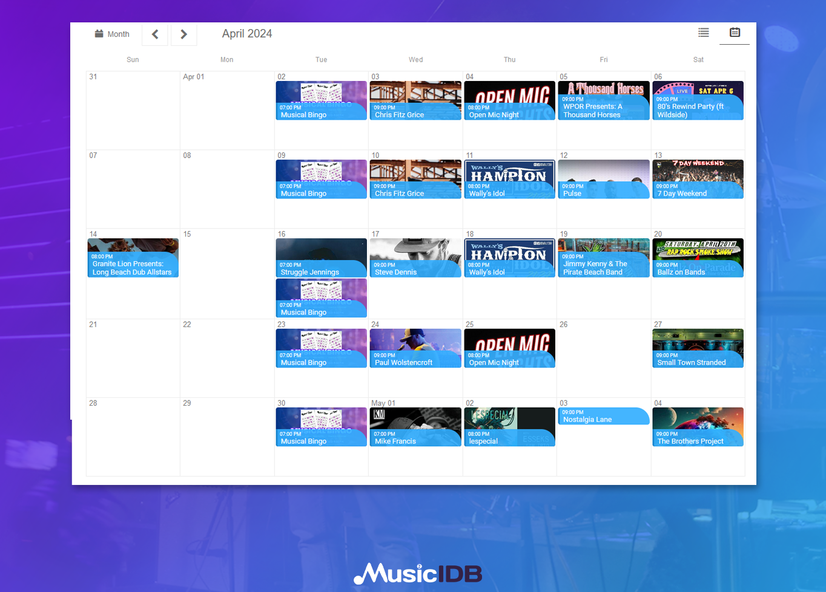Open Chris Fitz Grice event on April 10
826x592 pixels.
point(415,179)
